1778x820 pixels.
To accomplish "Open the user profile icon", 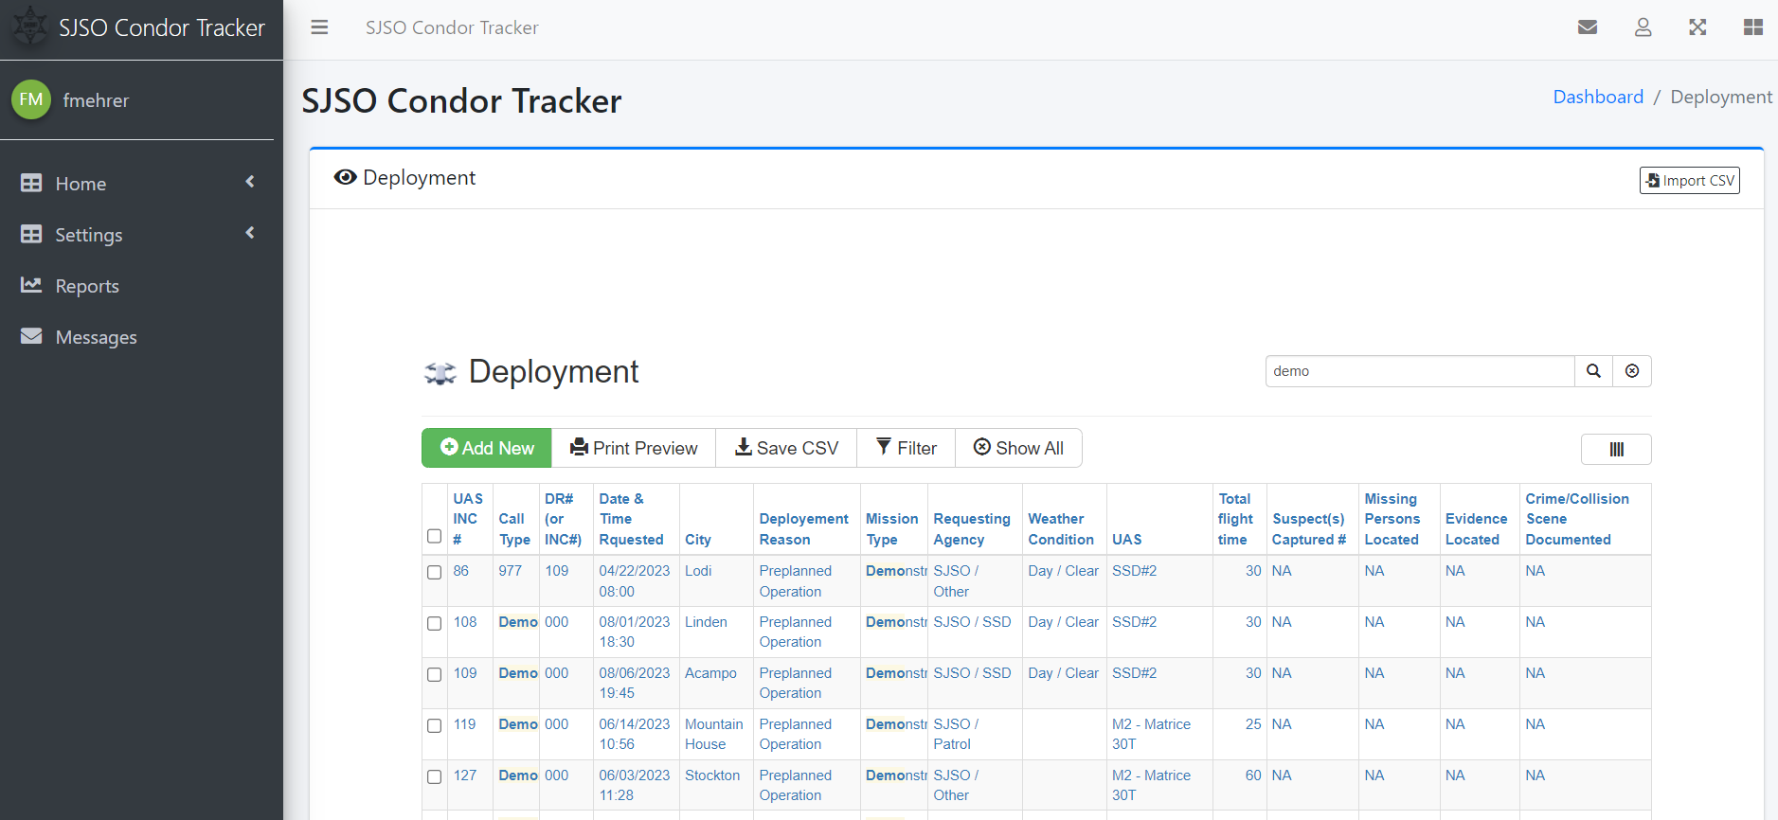I will point(1643,27).
